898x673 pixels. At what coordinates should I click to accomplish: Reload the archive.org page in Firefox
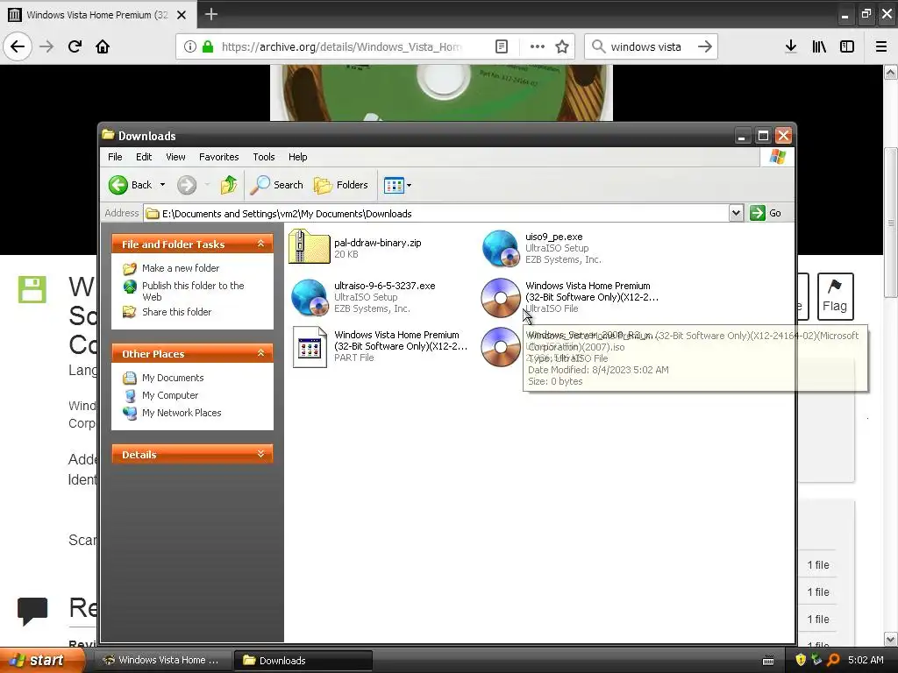pyautogui.click(x=75, y=46)
